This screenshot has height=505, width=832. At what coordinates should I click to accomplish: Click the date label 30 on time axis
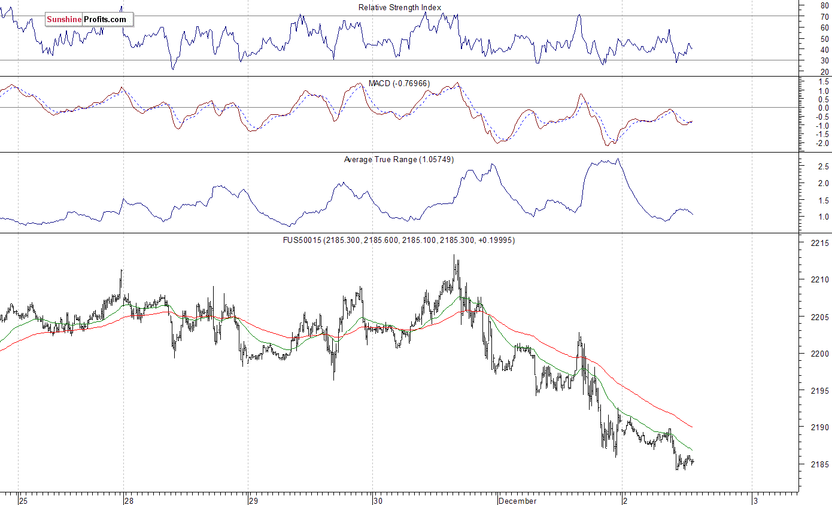pos(377,500)
